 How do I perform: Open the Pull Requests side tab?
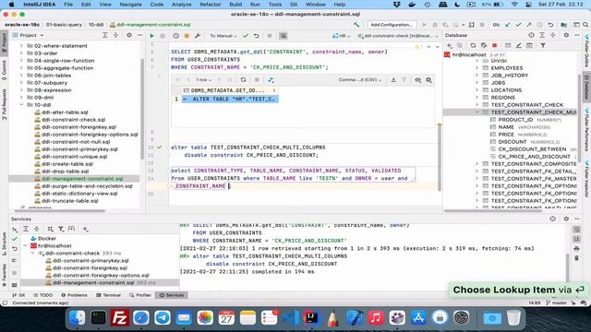tap(4, 105)
